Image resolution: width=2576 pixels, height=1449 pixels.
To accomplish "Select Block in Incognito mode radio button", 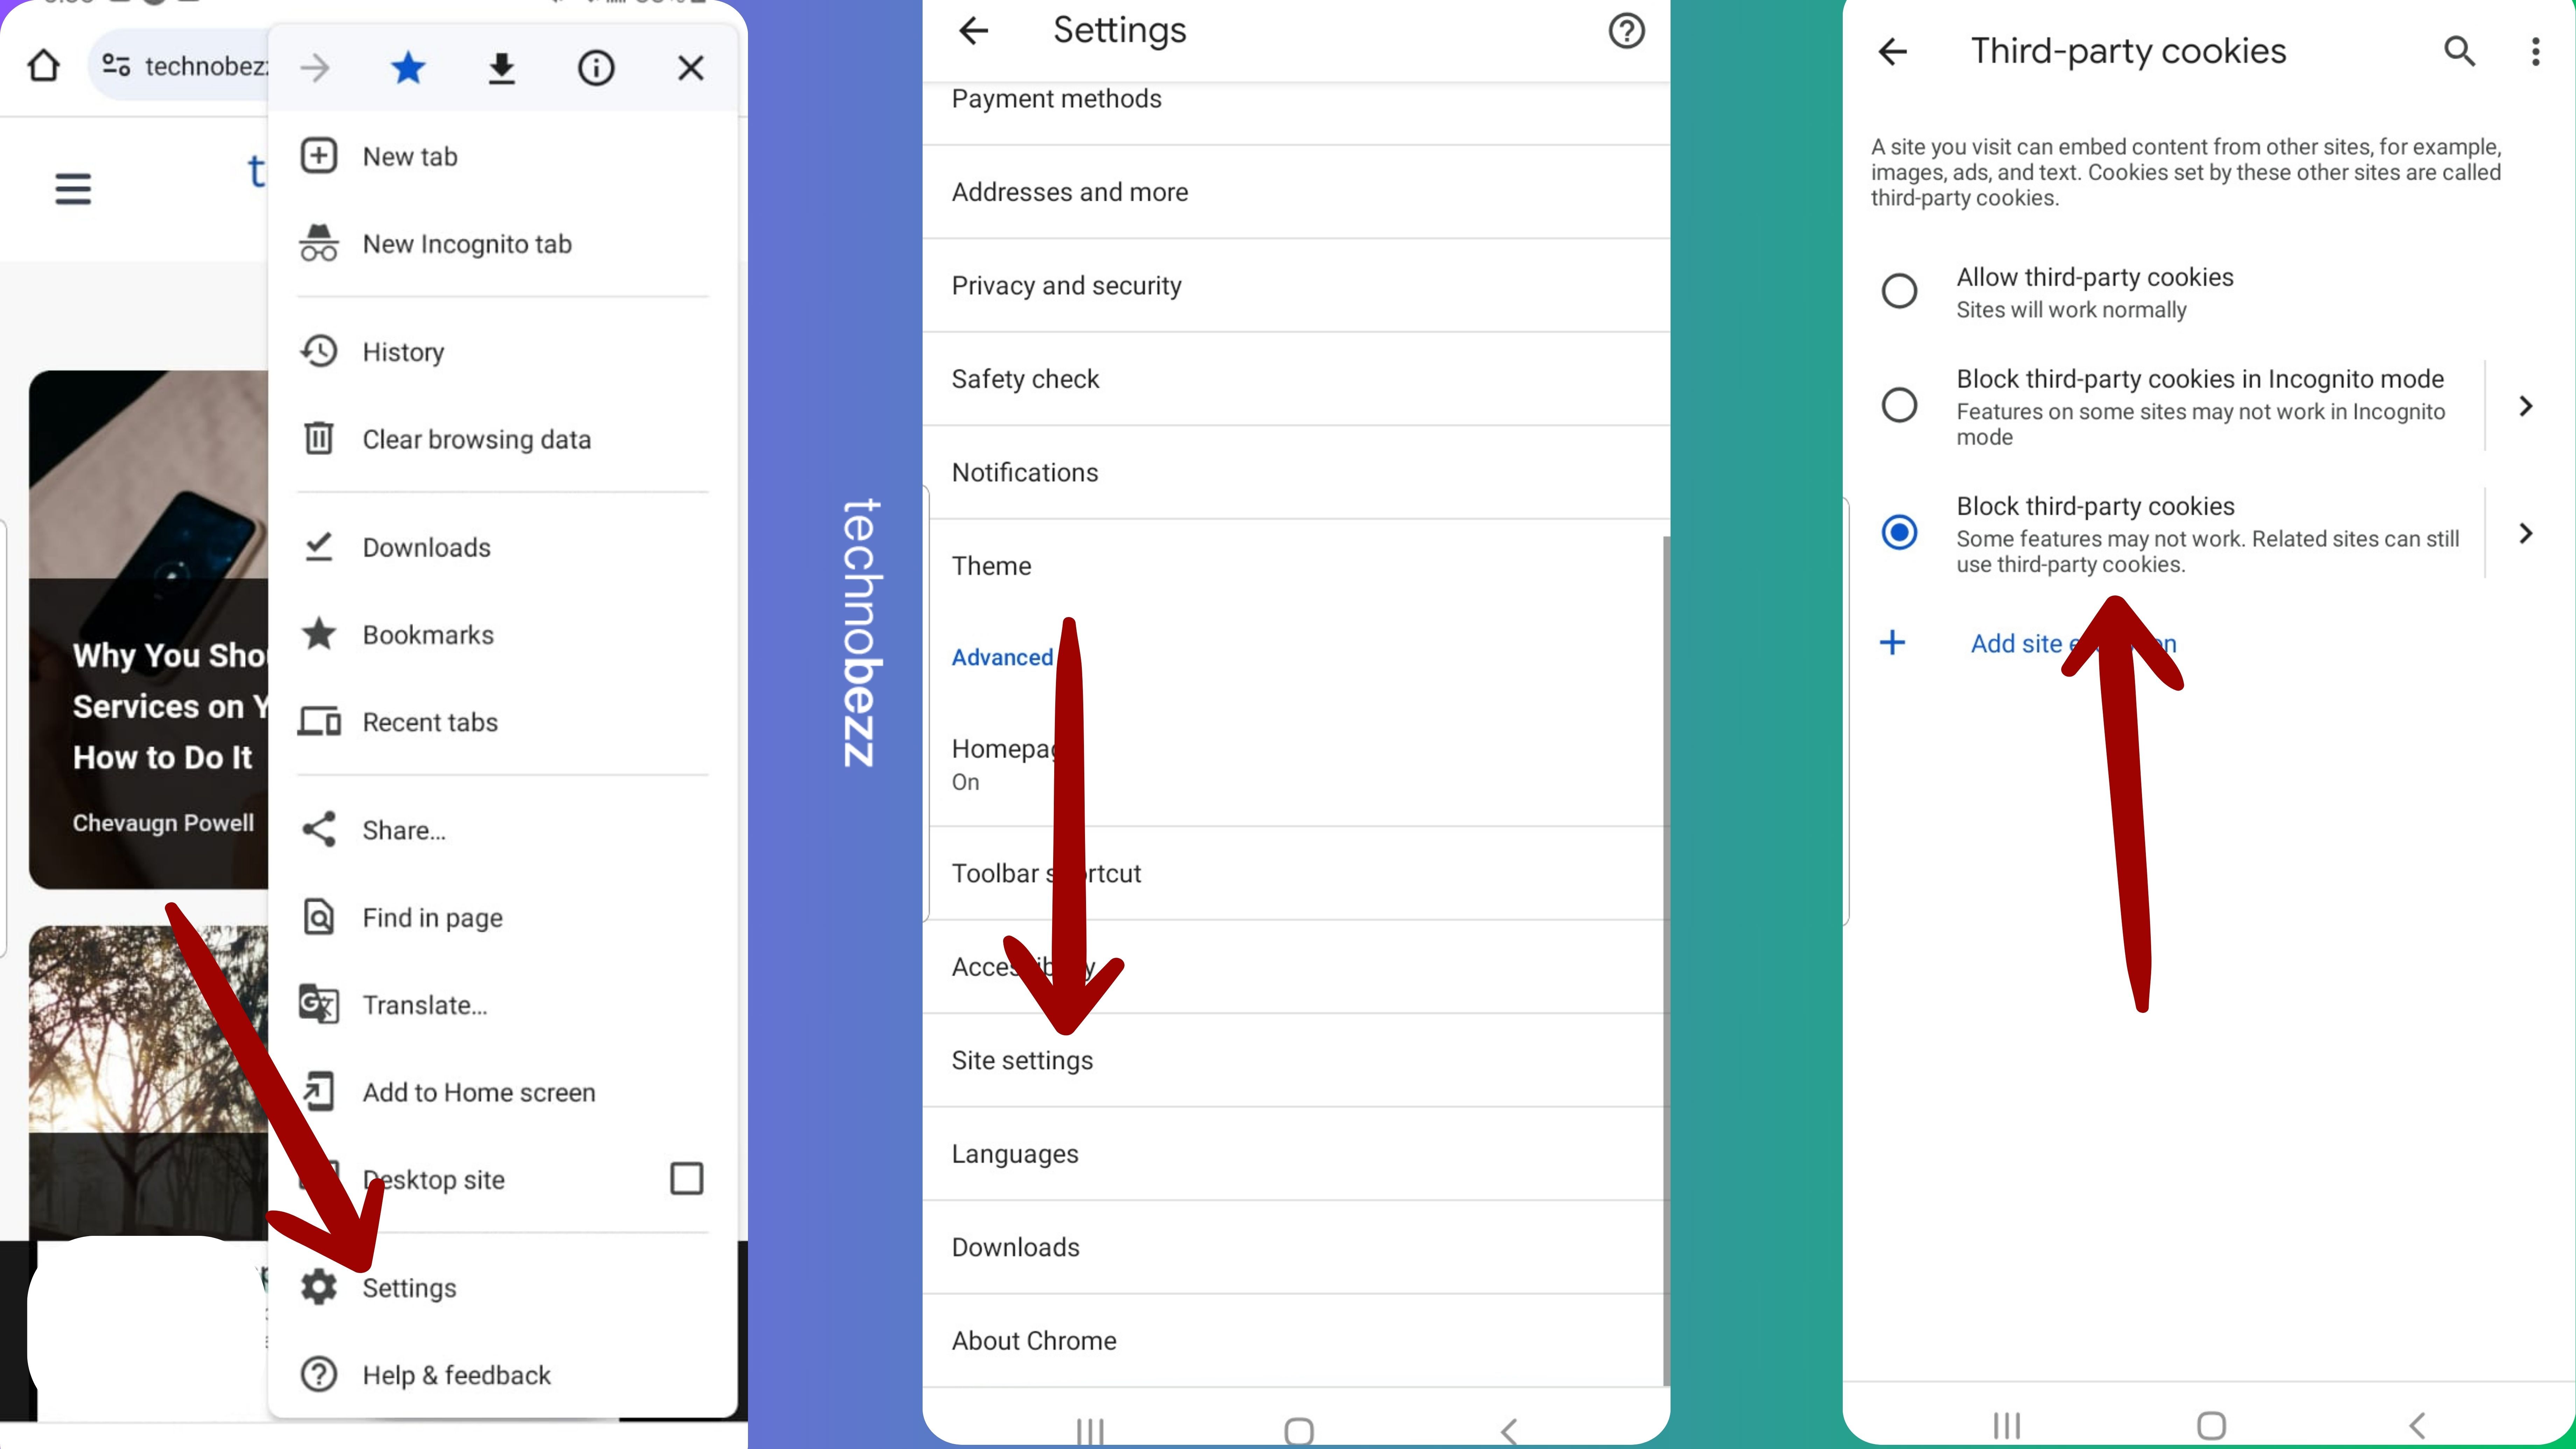I will [1899, 405].
